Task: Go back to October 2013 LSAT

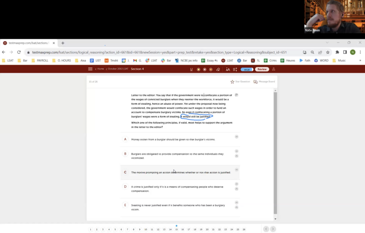Action: (x=118, y=69)
